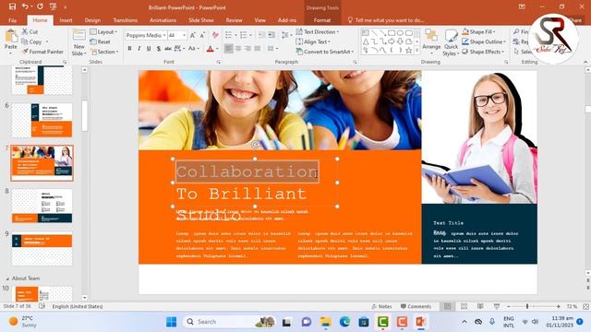Switch to Reading view in status bar

[480, 306]
